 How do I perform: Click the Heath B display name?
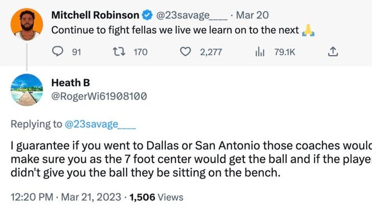tap(71, 83)
